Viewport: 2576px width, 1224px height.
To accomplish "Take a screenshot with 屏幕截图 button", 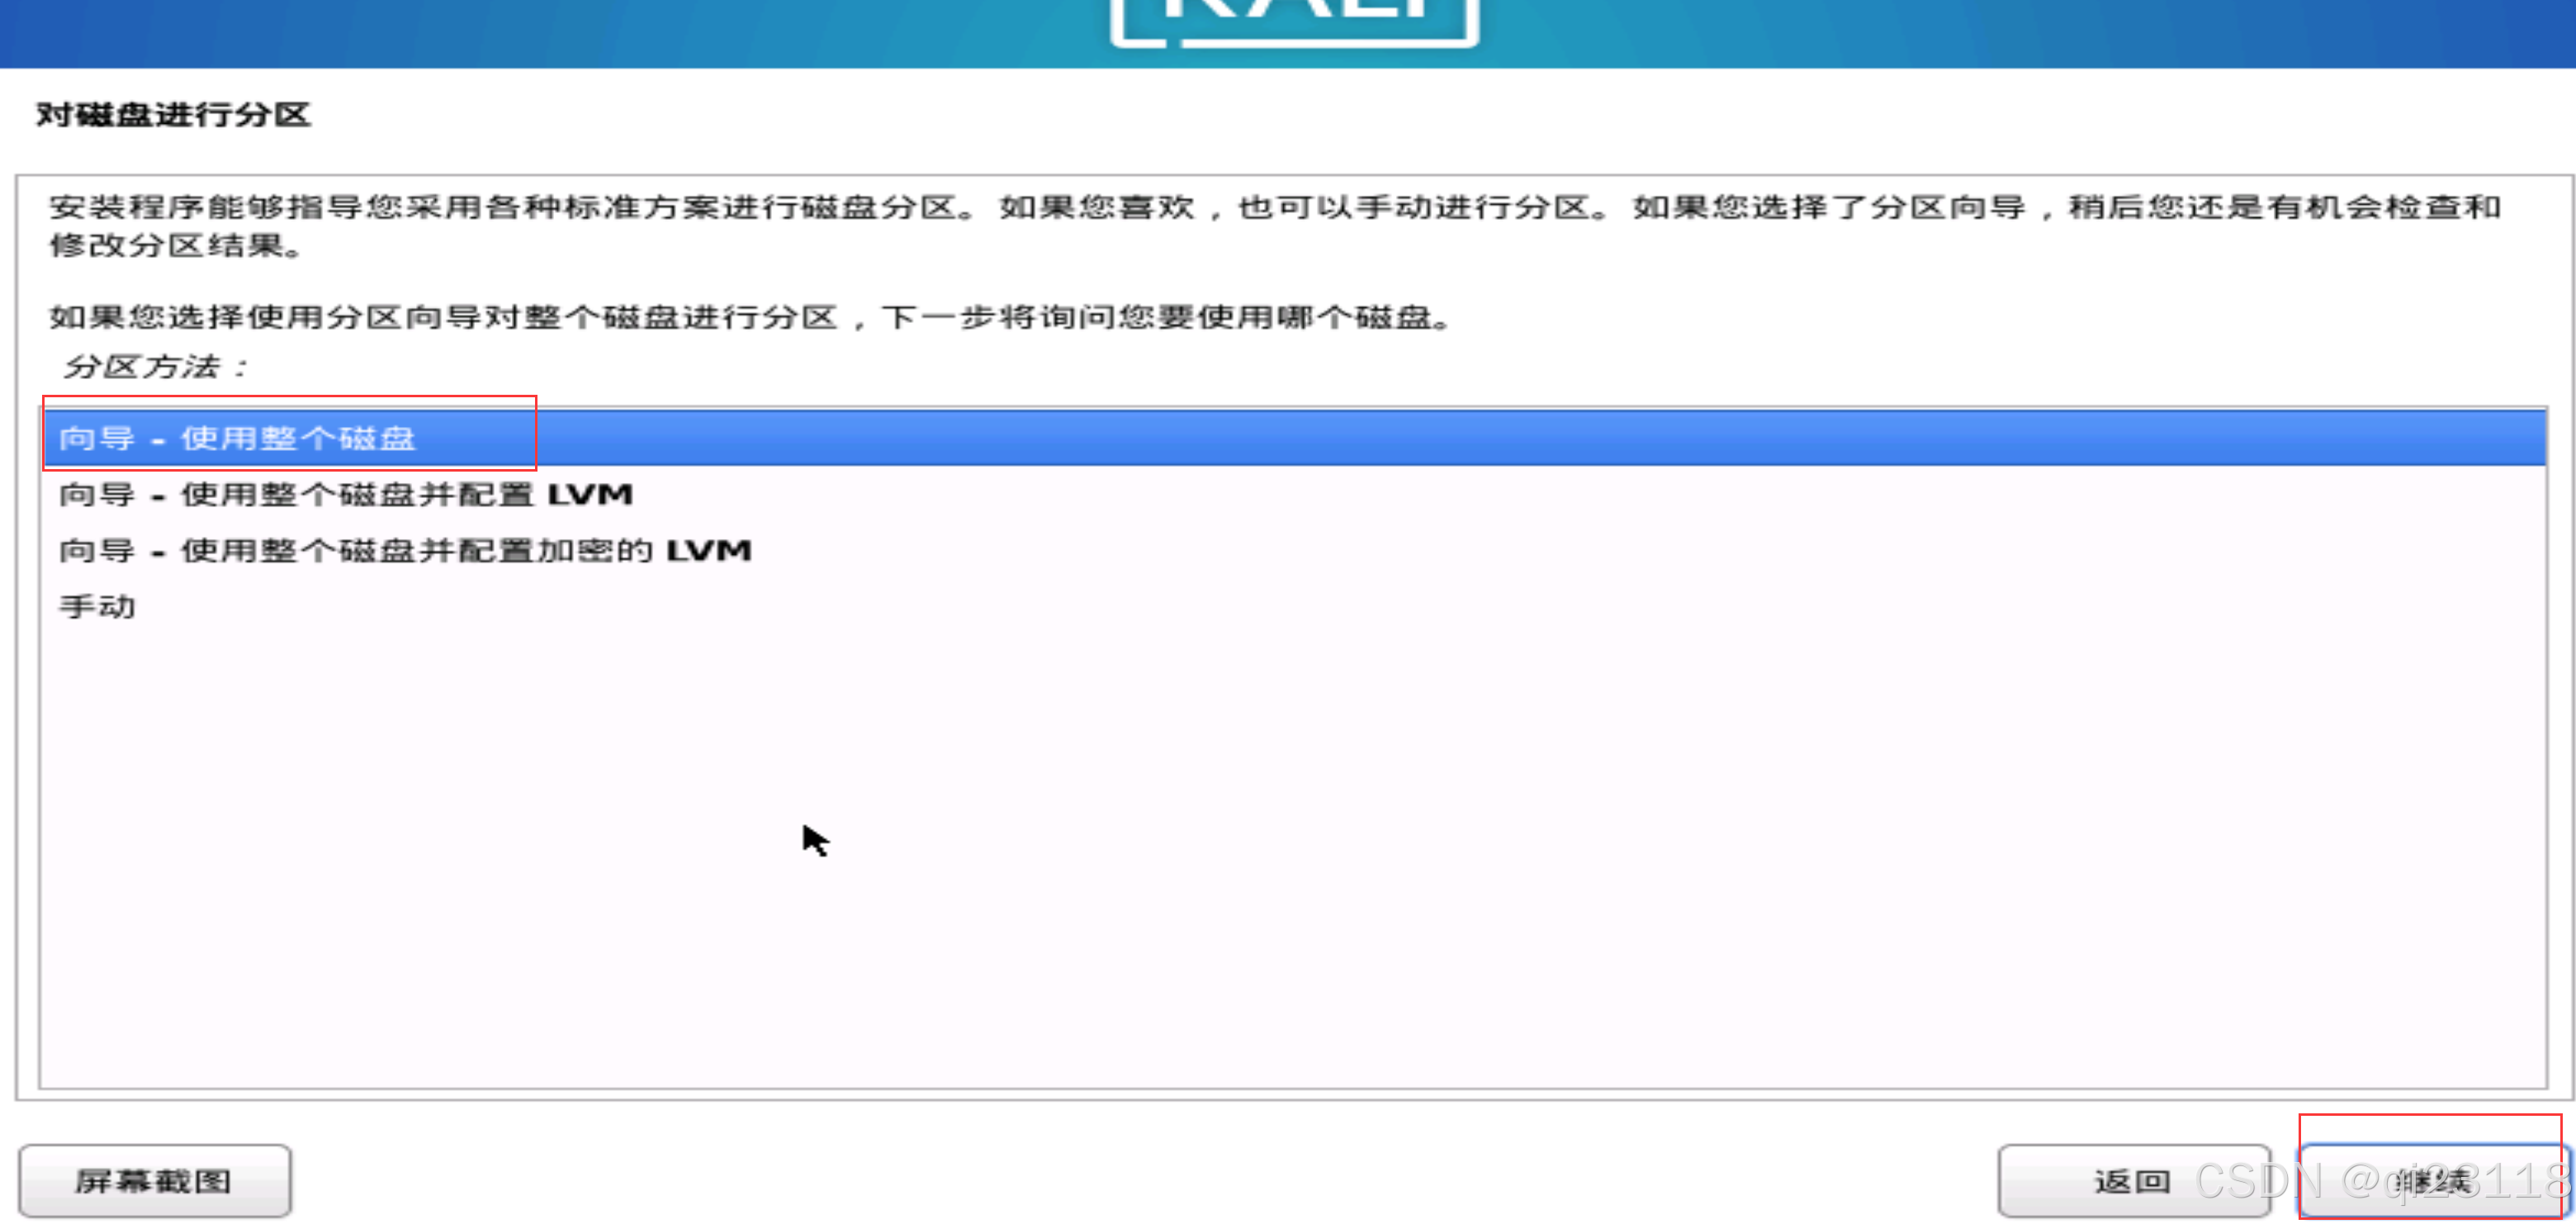I will click(x=154, y=1181).
